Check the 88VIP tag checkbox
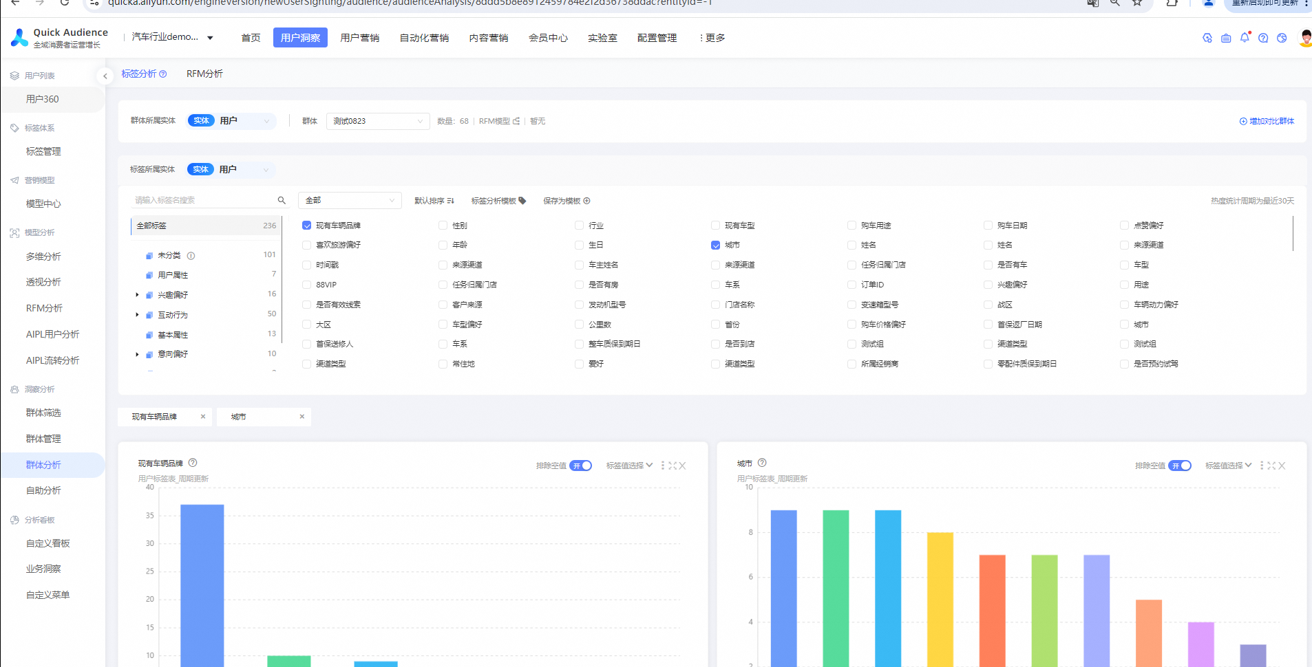1312x667 pixels. click(x=307, y=285)
